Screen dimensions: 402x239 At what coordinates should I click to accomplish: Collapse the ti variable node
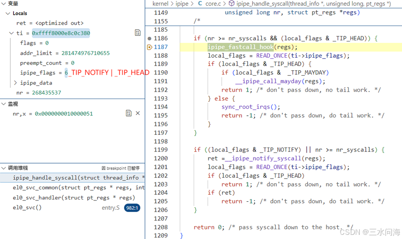pyautogui.click(x=11, y=33)
